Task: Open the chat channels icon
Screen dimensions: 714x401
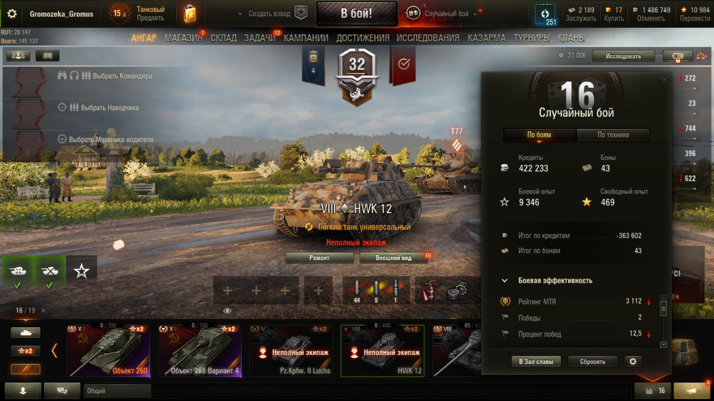Action: (x=62, y=390)
